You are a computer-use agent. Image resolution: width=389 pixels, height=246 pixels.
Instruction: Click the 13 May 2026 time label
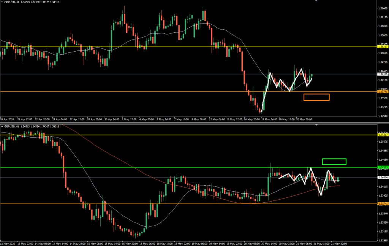(x=7, y=244)
